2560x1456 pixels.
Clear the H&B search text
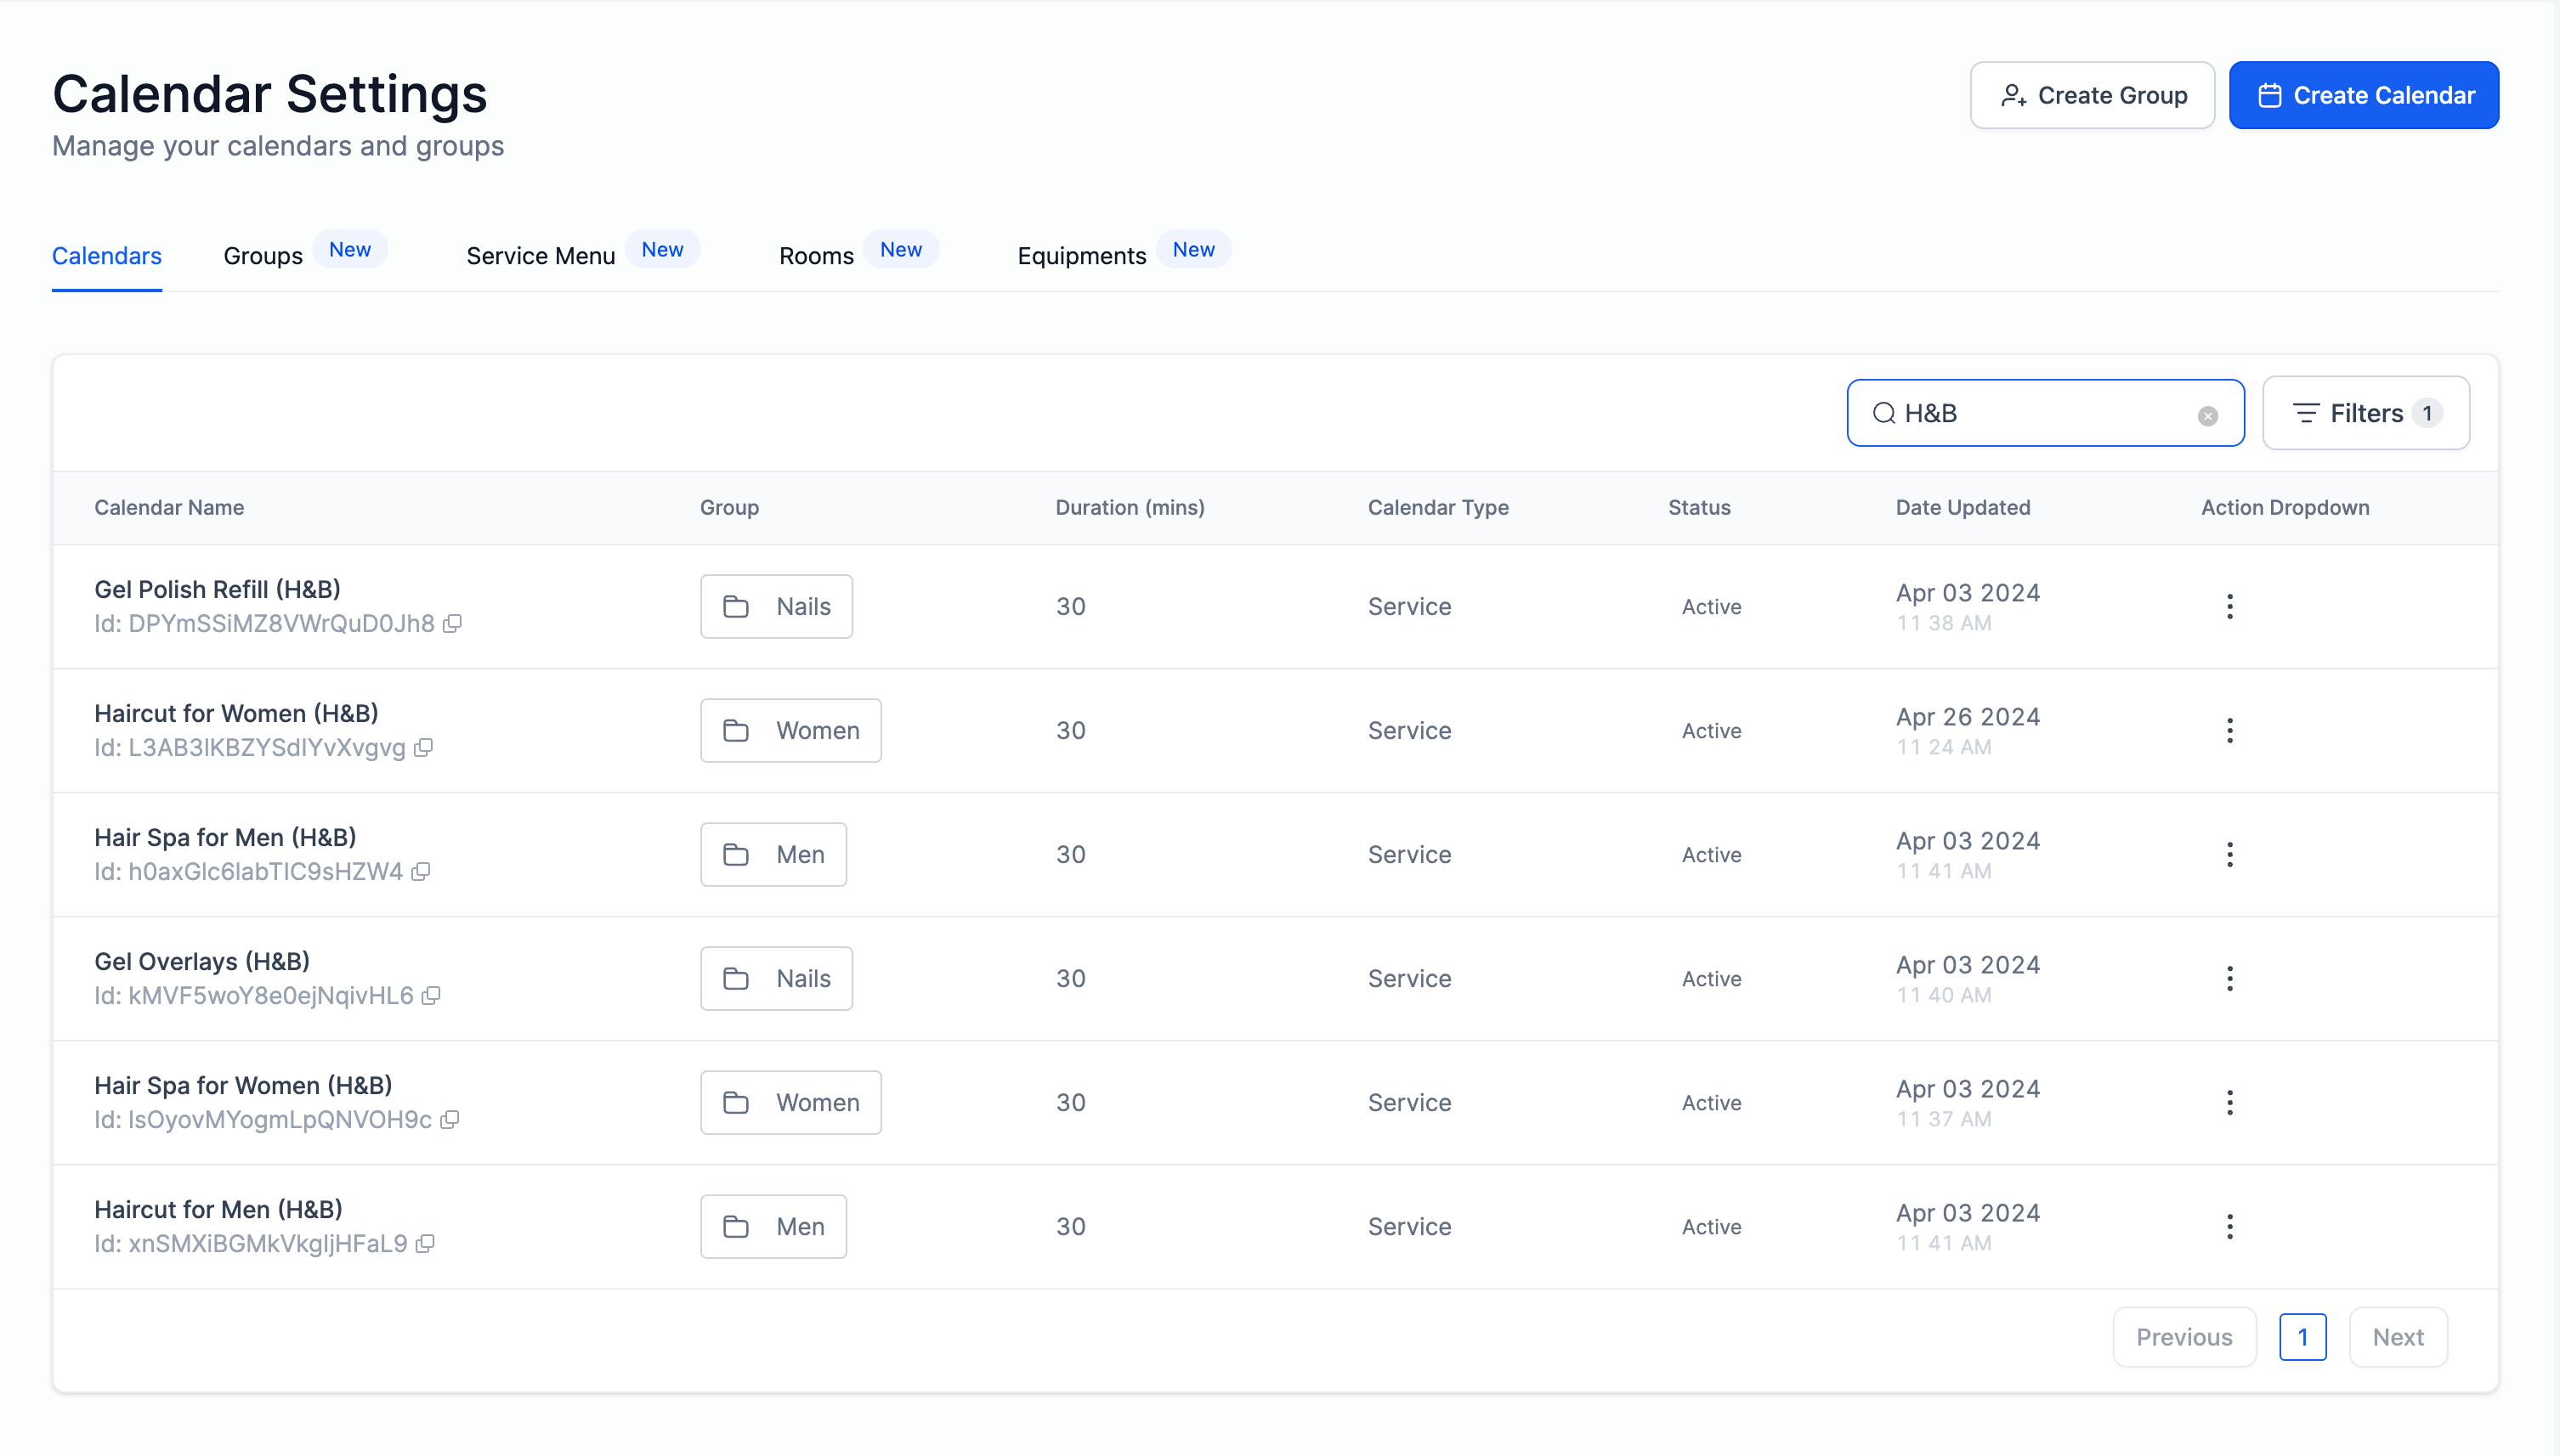pyautogui.click(x=2207, y=415)
